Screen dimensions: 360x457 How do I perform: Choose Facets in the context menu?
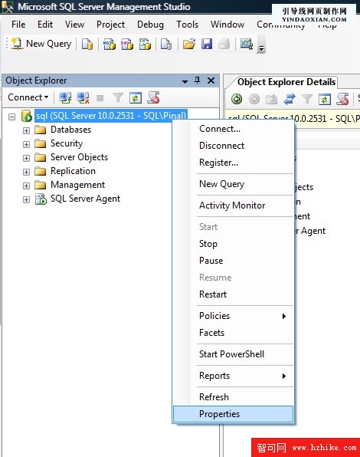tap(233, 333)
